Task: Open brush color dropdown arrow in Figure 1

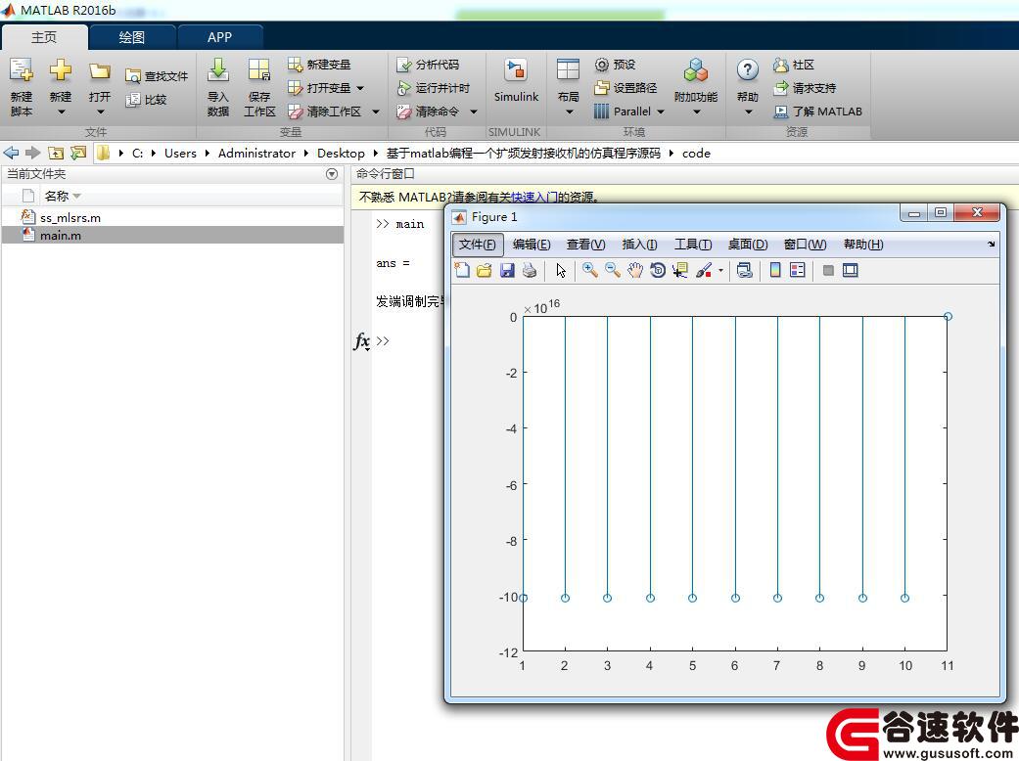Action: coord(720,271)
